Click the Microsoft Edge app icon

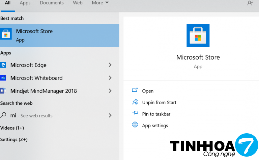tap(3, 65)
